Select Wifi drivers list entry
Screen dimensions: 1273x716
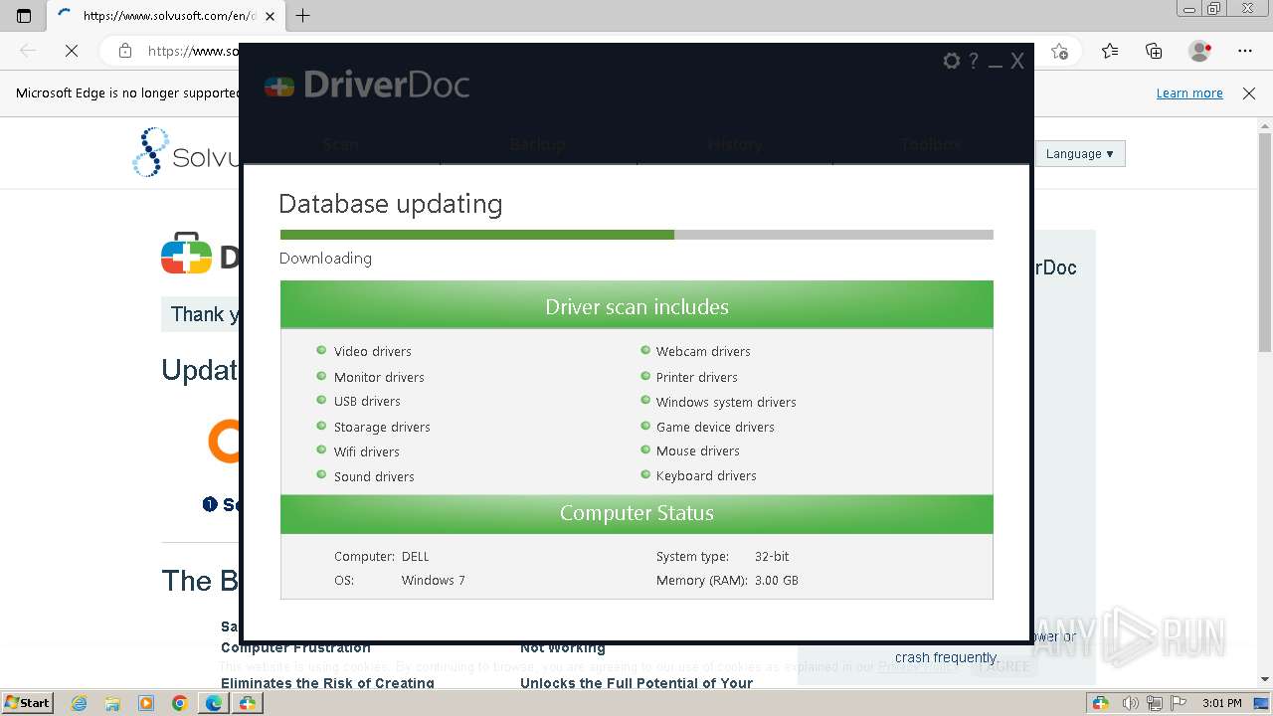(x=366, y=451)
